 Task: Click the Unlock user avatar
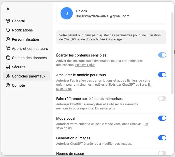tap(67, 14)
